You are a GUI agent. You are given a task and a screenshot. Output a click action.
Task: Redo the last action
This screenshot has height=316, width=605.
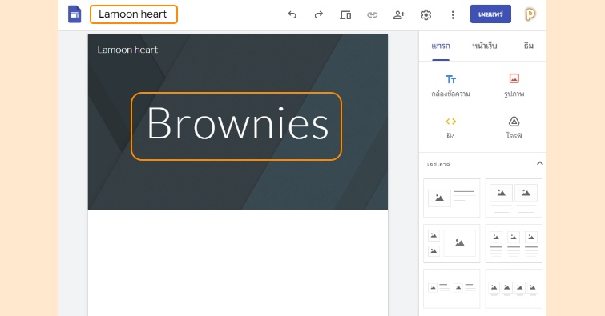pyautogui.click(x=319, y=15)
